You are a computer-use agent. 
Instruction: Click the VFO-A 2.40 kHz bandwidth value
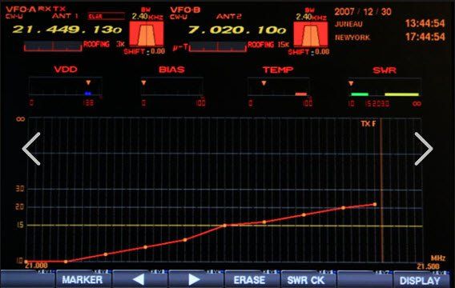[x=147, y=17]
